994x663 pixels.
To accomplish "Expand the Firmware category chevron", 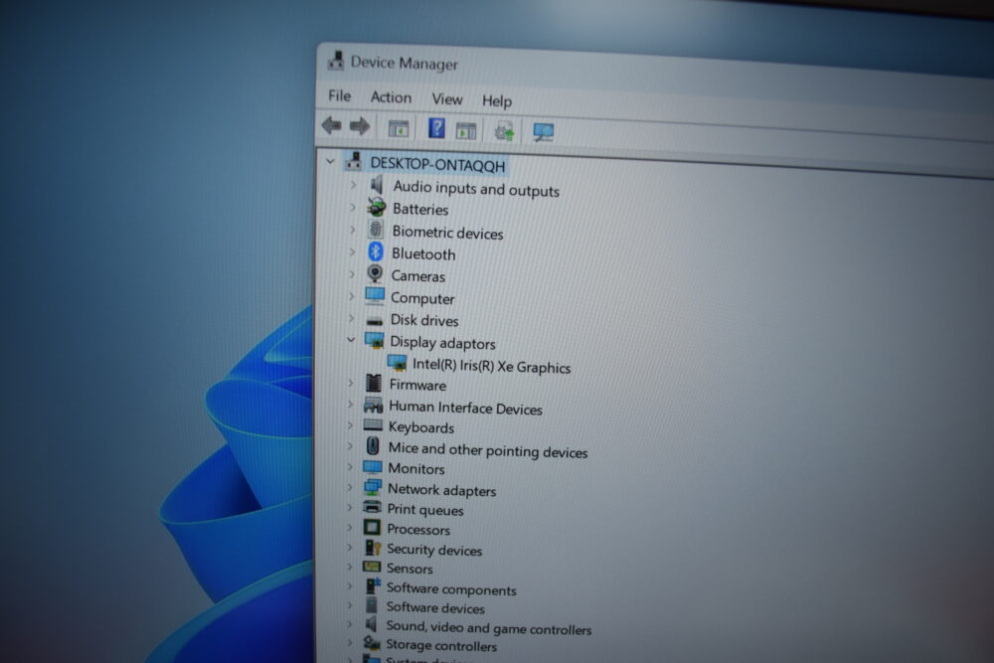I will 351,383.
